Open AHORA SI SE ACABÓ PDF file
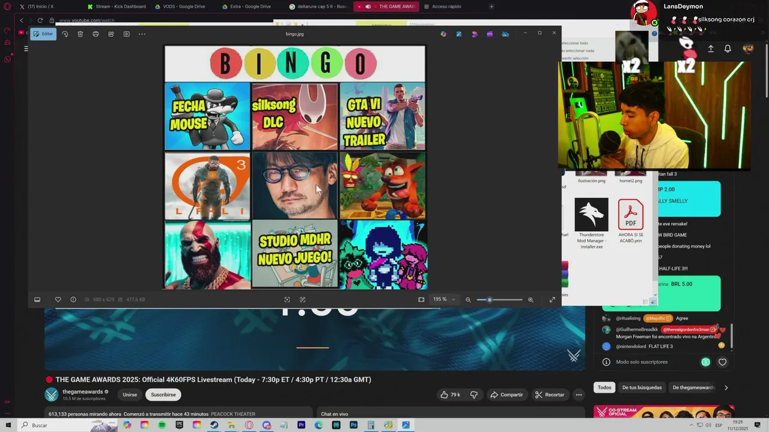The height and width of the screenshot is (432, 769). click(630, 220)
